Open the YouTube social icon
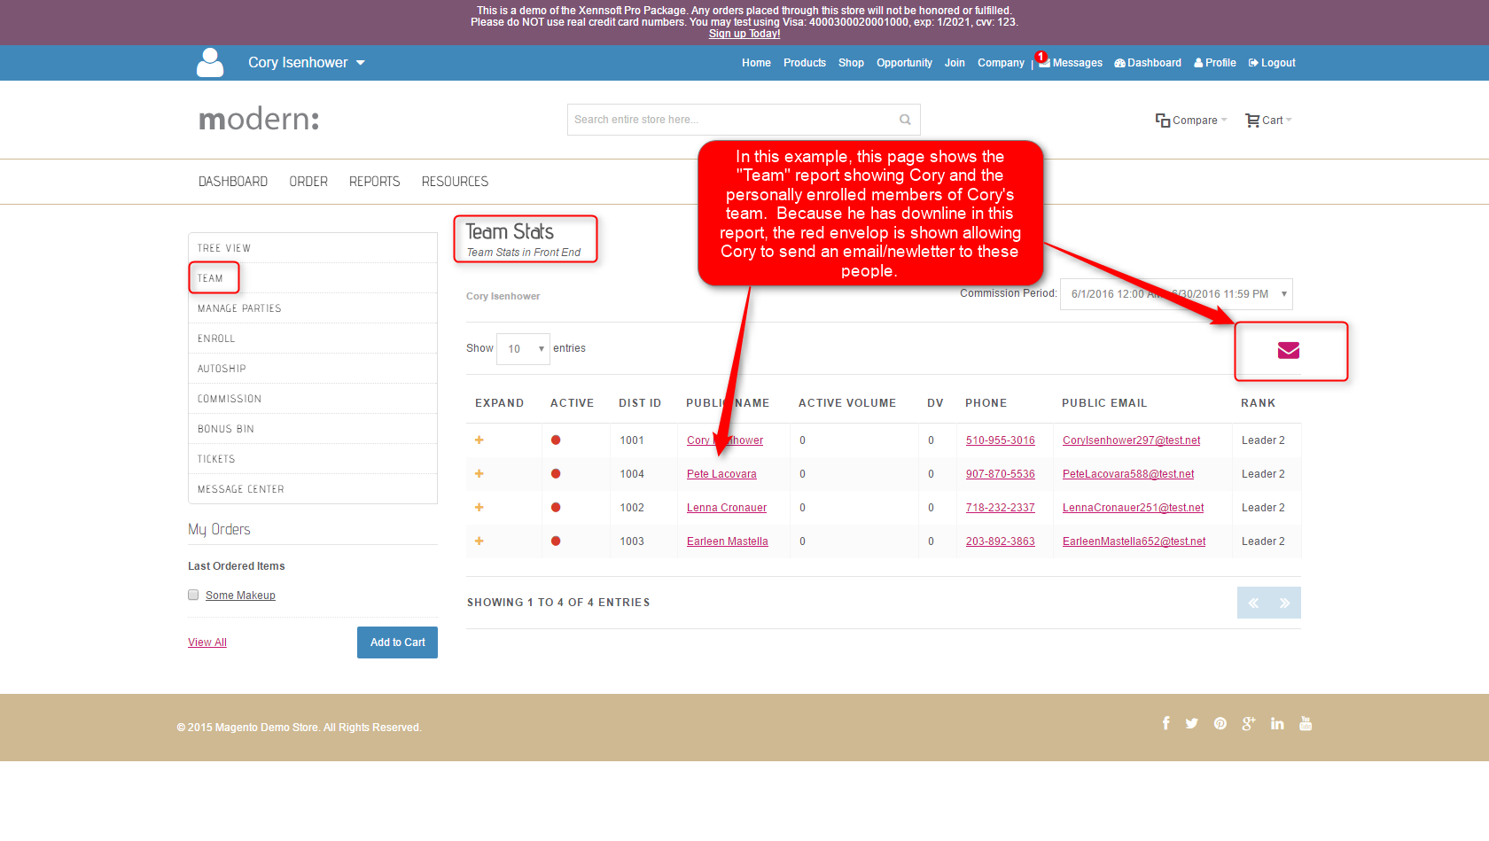The image size is (1489, 841). [1305, 723]
